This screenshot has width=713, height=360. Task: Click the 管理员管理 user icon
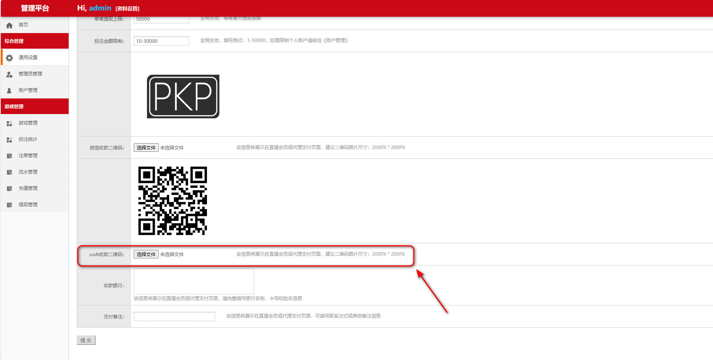pyautogui.click(x=9, y=74)
